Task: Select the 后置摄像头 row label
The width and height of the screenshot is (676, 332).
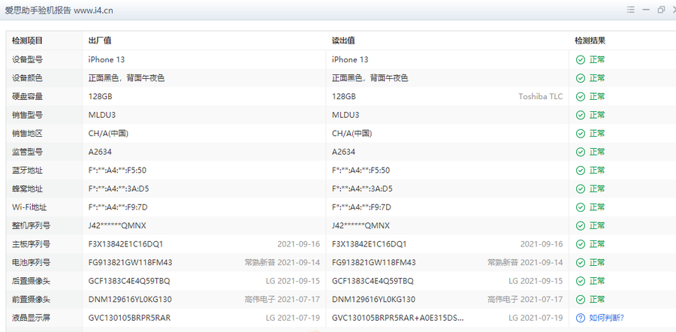Action: tap(31, 281)
